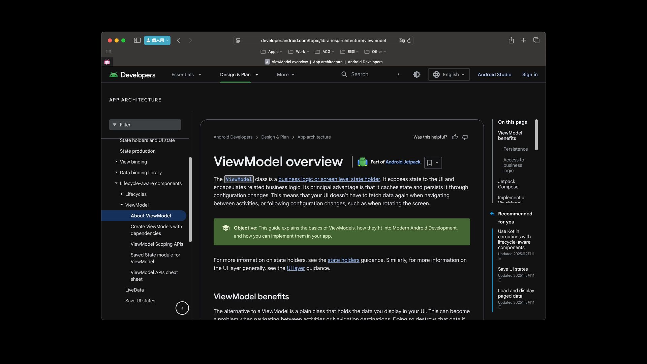Image resolution: width=647 pixels, height=364 pixels.
Task: Open the More menu
Action: click(x=286, y=74)
